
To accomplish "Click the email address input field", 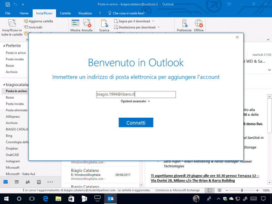I will [136, 95].
